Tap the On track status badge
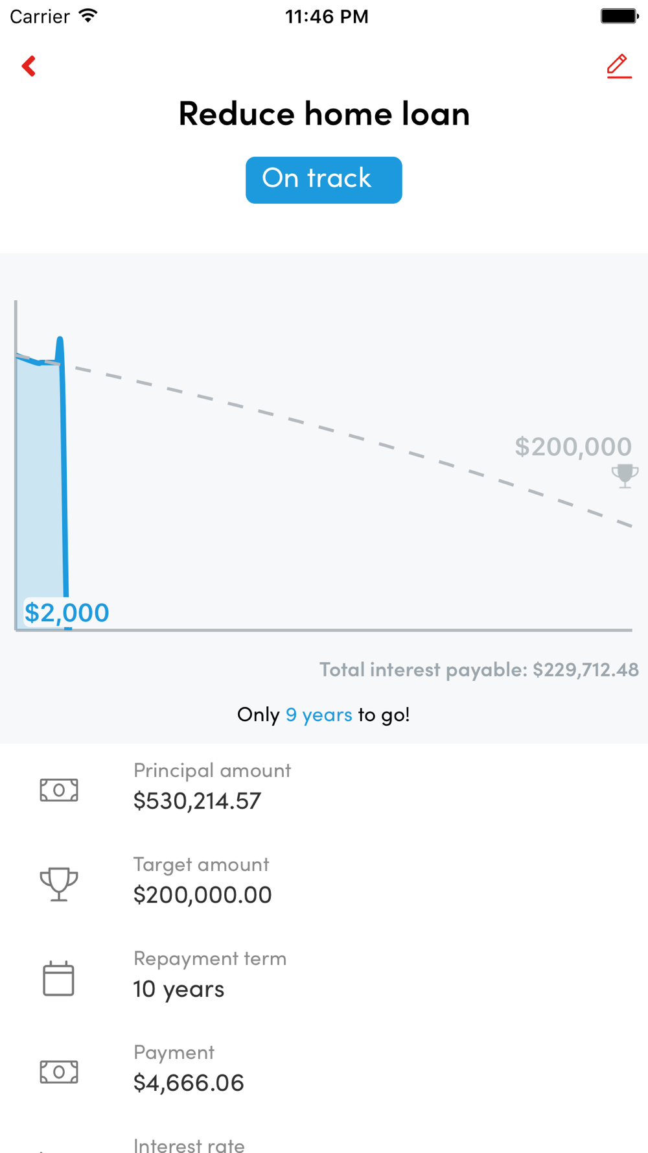 (x=323, y=180)
